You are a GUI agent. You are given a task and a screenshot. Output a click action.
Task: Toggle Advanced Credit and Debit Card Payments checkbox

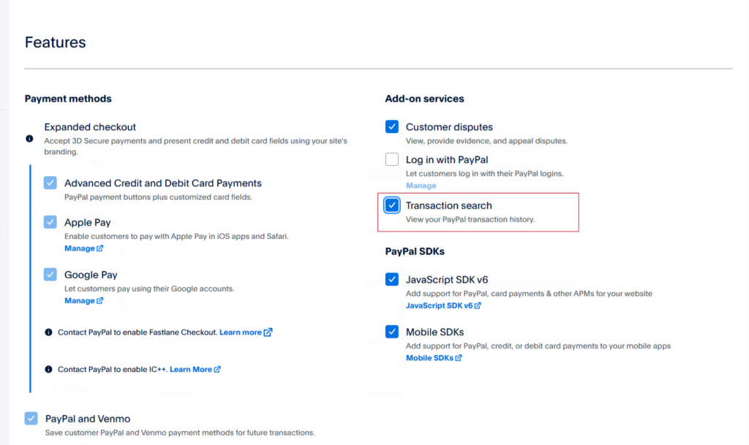click(x=50, y=183)
